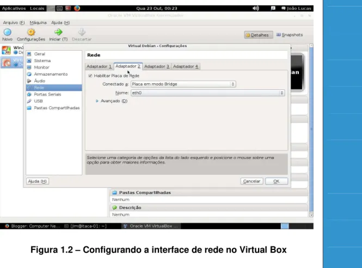The height and width of the screenshot is (268, 362).
Task: Click the clock Qua 23 Out, 00:23
Action: (x=157, y=8)
